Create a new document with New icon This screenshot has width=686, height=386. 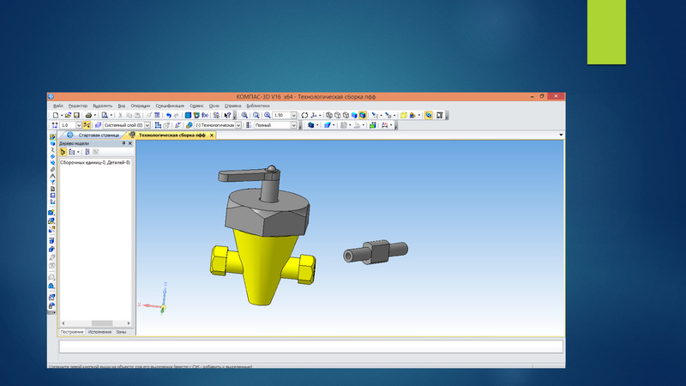pos(56,115)
